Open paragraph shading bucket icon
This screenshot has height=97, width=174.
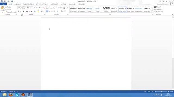point(62,11)
